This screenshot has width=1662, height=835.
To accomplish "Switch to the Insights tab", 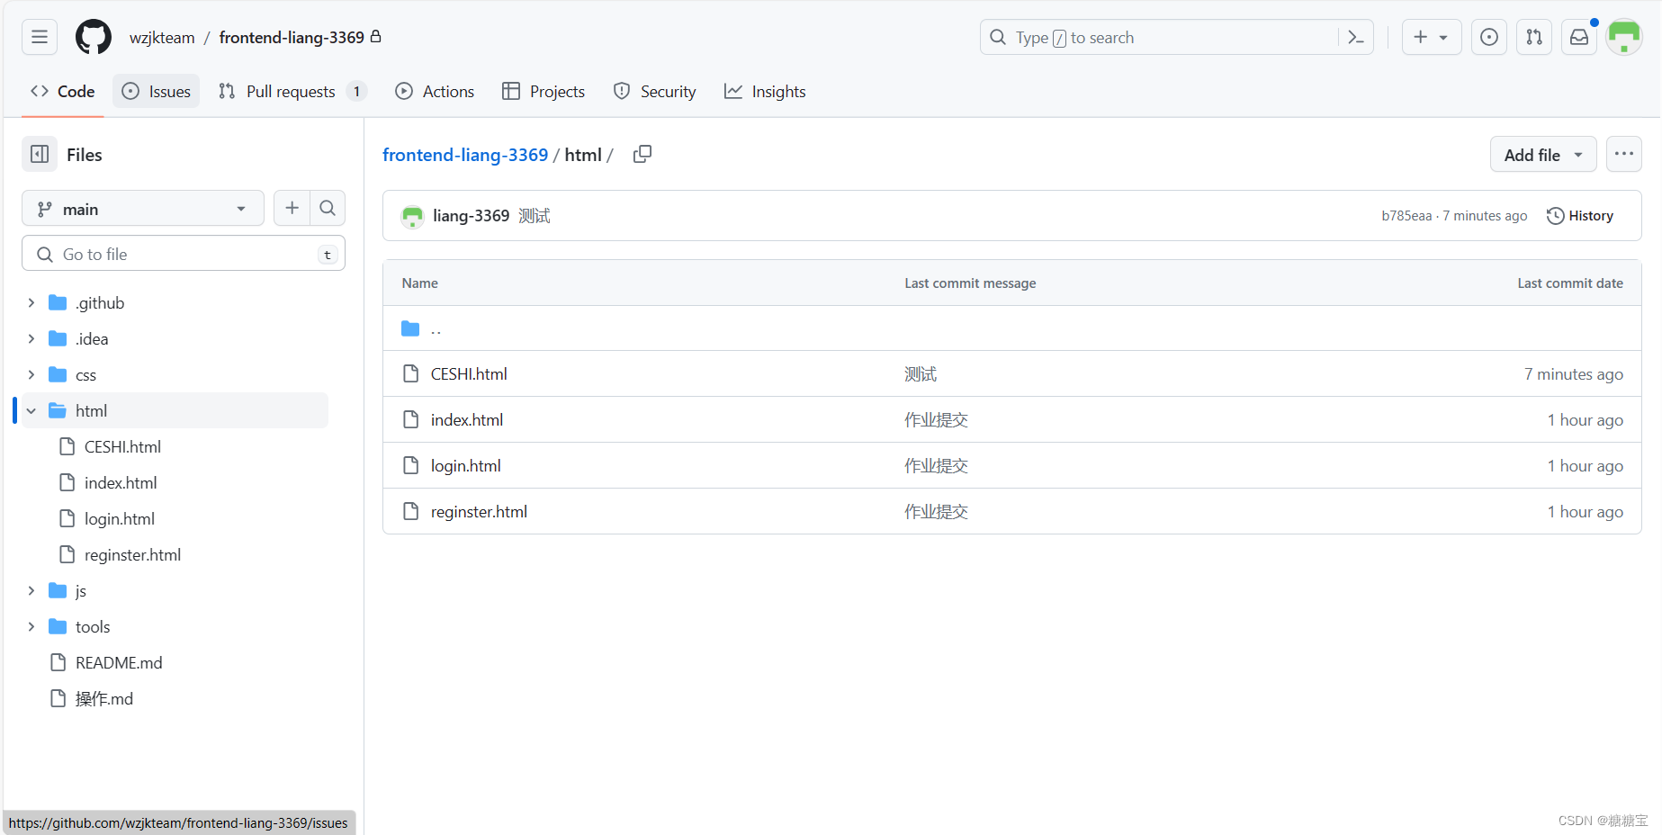I will pos(764,91).
